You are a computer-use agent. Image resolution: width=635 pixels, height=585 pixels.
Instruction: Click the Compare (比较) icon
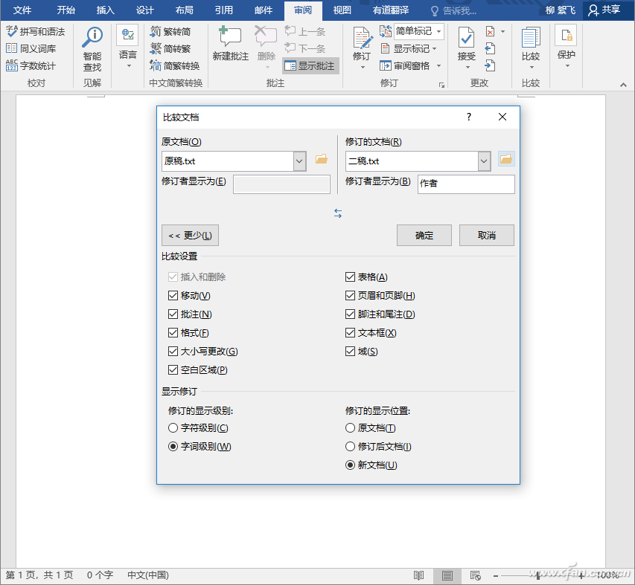[531, 38]
